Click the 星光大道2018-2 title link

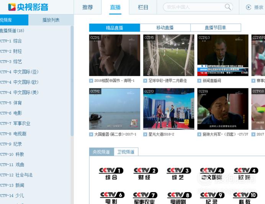161,134
